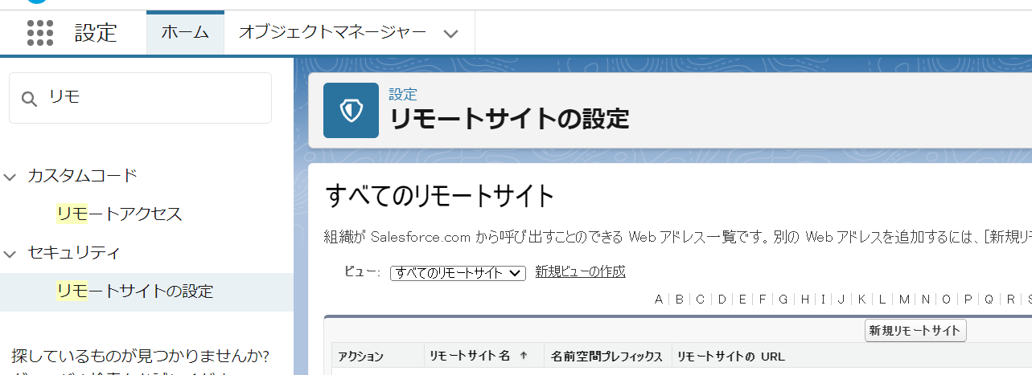Filter list by letter H
Viewport: 1032px width, 375px height.
point(805,300)
